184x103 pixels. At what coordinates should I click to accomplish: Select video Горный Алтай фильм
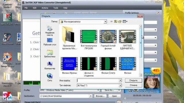tap(108, 39)
